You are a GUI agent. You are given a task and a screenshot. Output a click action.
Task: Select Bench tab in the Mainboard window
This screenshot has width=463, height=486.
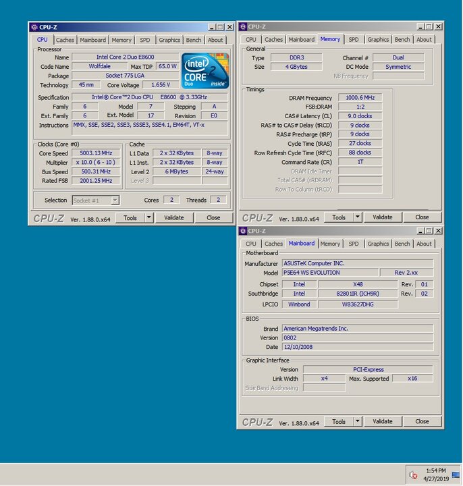[402, 244]
